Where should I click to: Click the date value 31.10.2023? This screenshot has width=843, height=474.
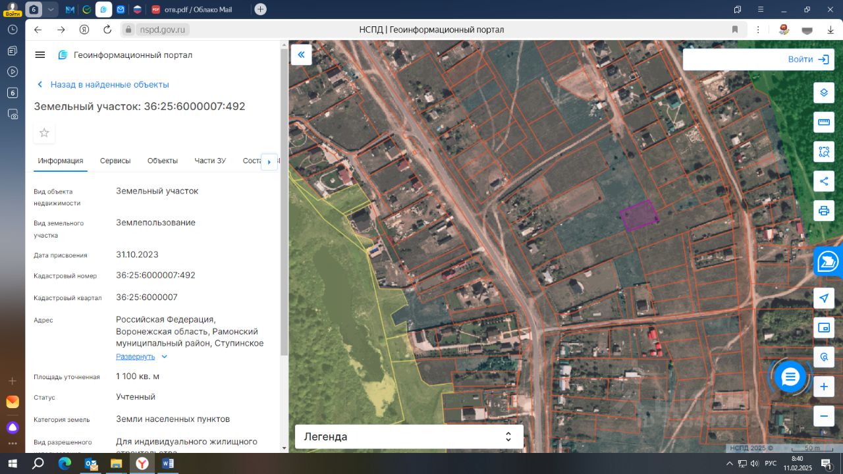pos(137,255)
